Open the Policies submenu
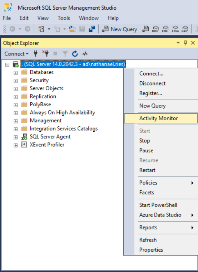This screenshot has height=272, width=198. [x=161, y=183]
